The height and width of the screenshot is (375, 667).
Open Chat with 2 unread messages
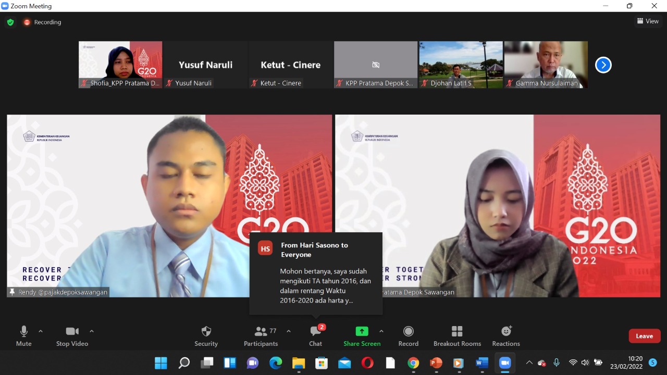(315, 336)
